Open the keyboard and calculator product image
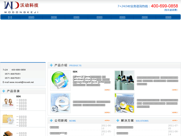The image size is (181, 136). [124, 103]
